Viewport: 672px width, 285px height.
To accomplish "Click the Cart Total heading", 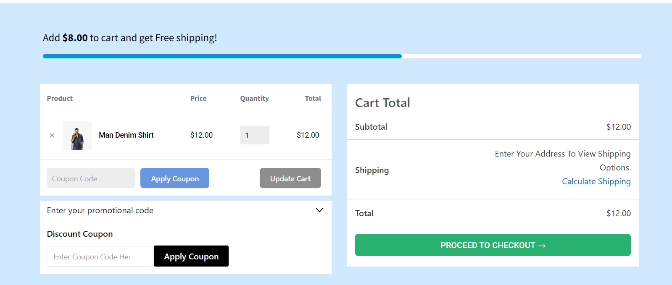I will click(x=382, y=103).
